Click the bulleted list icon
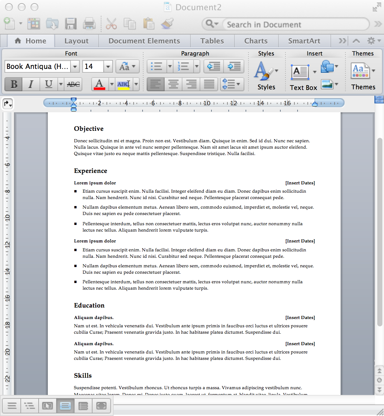 157,66
